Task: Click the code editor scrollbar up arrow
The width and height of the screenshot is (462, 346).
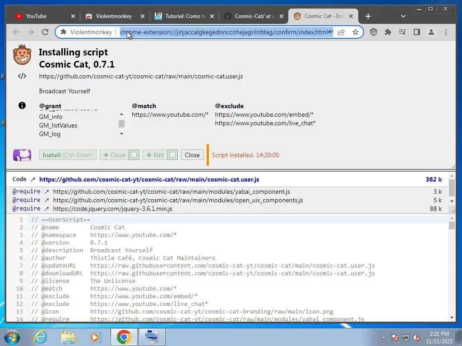Action: pos(452,219)
